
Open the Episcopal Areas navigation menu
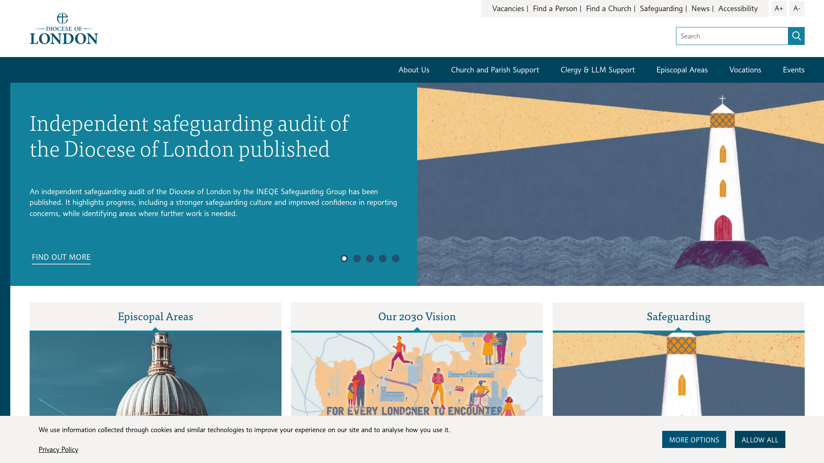click(x=682, y=70)
